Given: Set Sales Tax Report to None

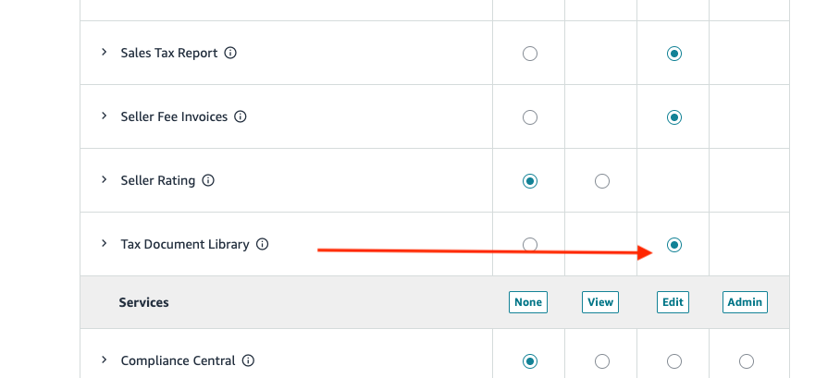Looking at the screenshot, I should [530, 54].
